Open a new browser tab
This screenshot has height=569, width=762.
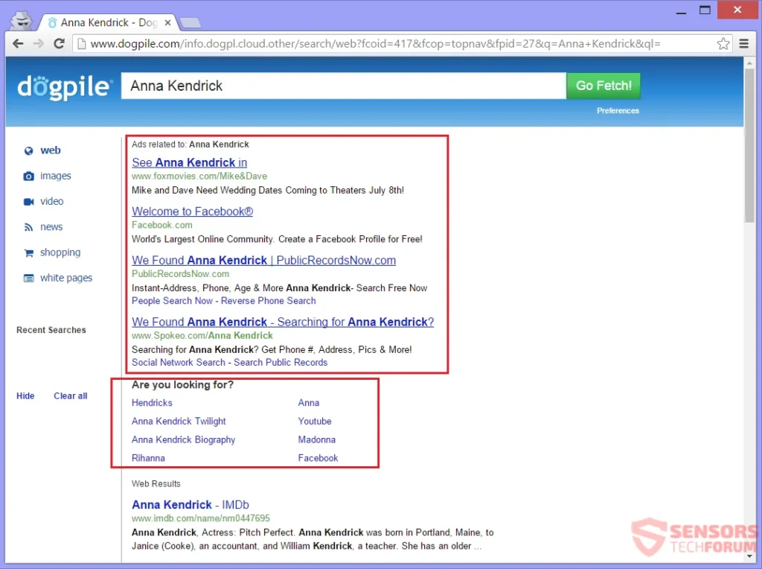click(x=190, y=22)
